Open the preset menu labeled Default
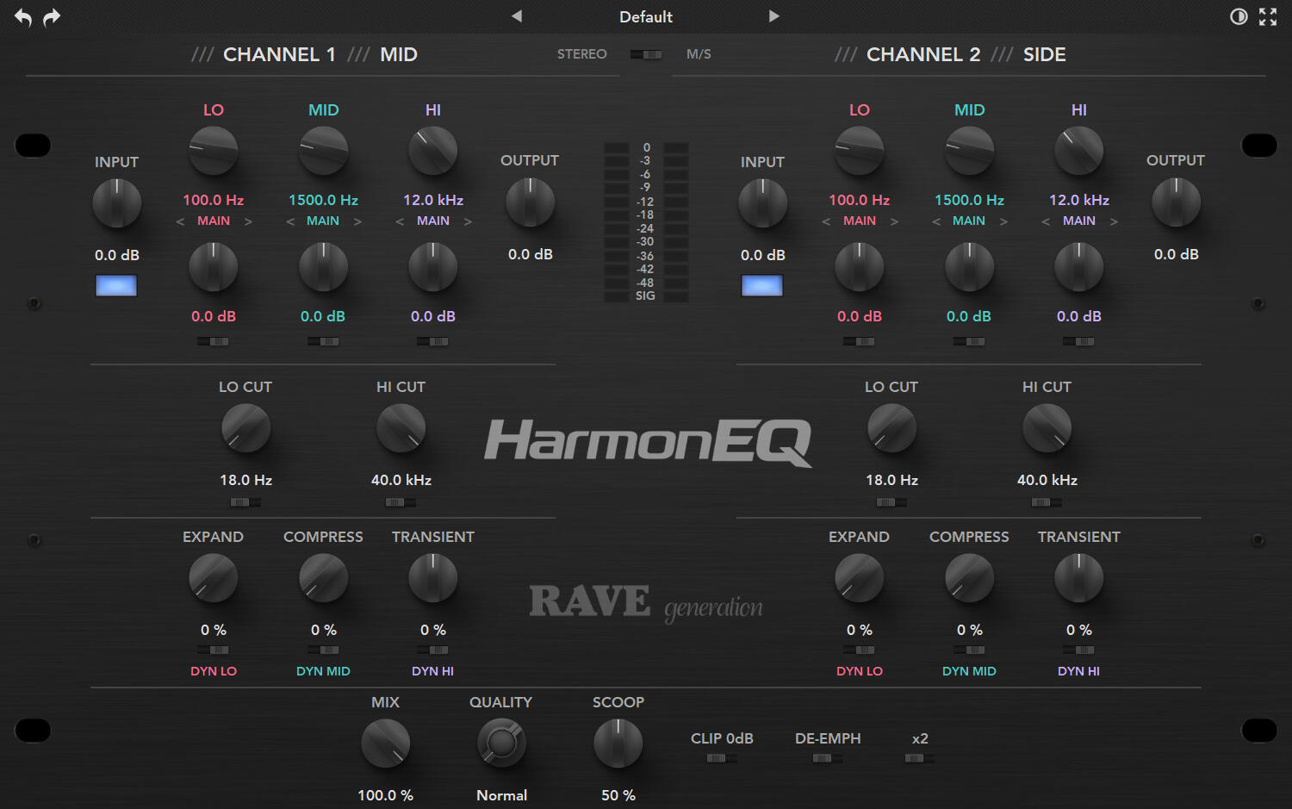 coord(645,16)
